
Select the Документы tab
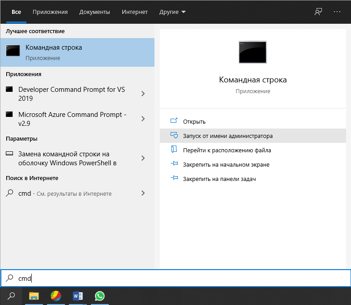coord(94,12)
